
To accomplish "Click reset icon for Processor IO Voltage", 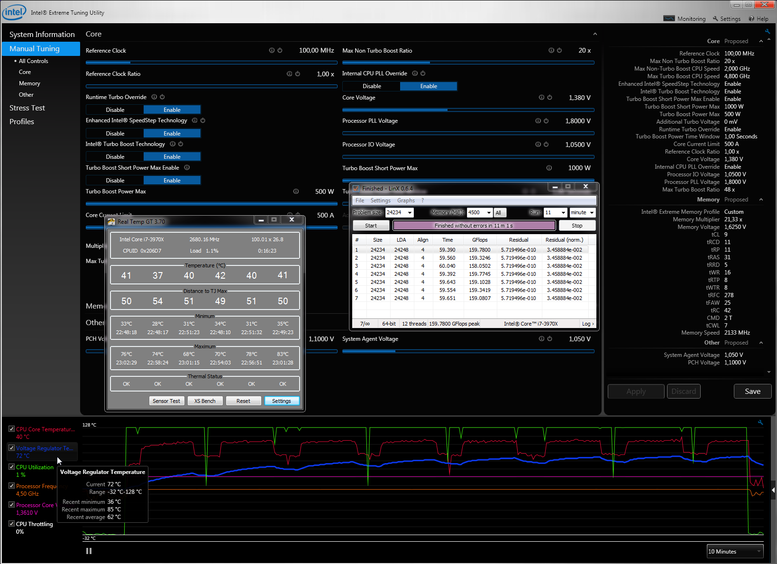I will (x=546, y=144).
